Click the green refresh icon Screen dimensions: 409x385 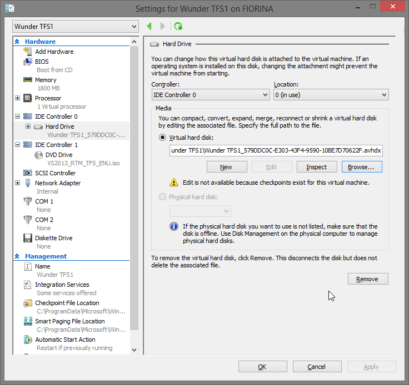pyautogui.click(x=178, y=26)
